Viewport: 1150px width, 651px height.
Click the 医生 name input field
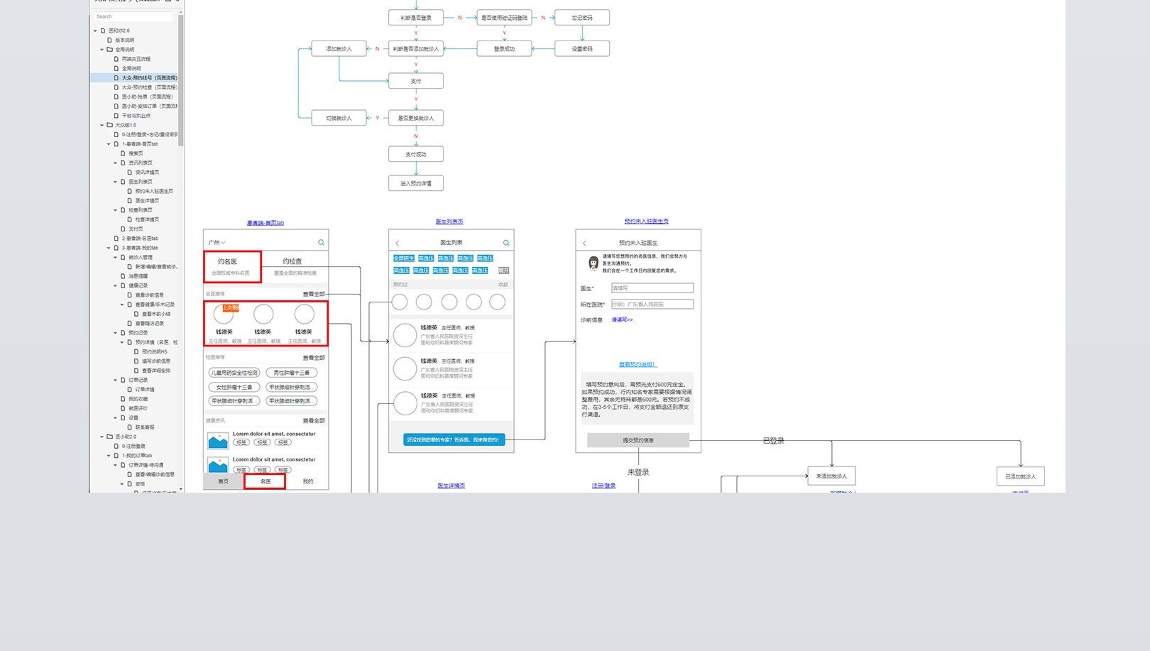pos(652,288)
